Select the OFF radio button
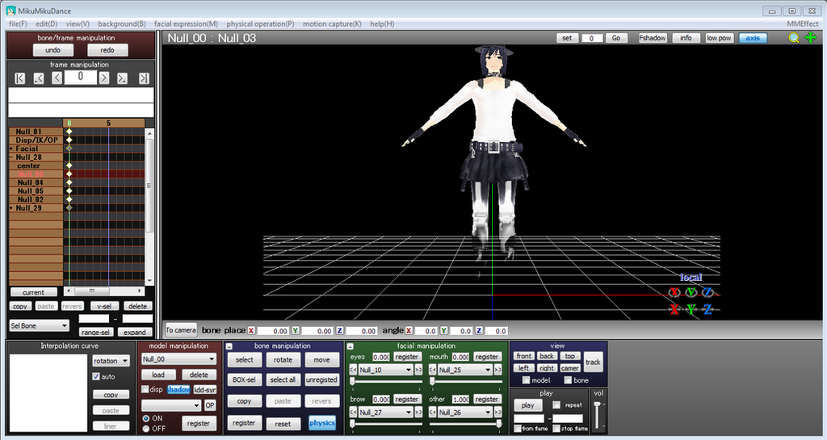The image size is (827, 440). click(146, 429)
